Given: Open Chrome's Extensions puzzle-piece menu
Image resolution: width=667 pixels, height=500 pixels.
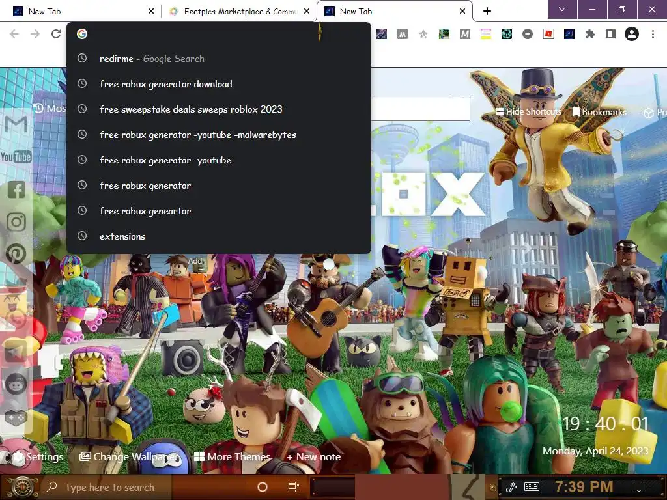Looking at the screenshot, I should (590, 34).
